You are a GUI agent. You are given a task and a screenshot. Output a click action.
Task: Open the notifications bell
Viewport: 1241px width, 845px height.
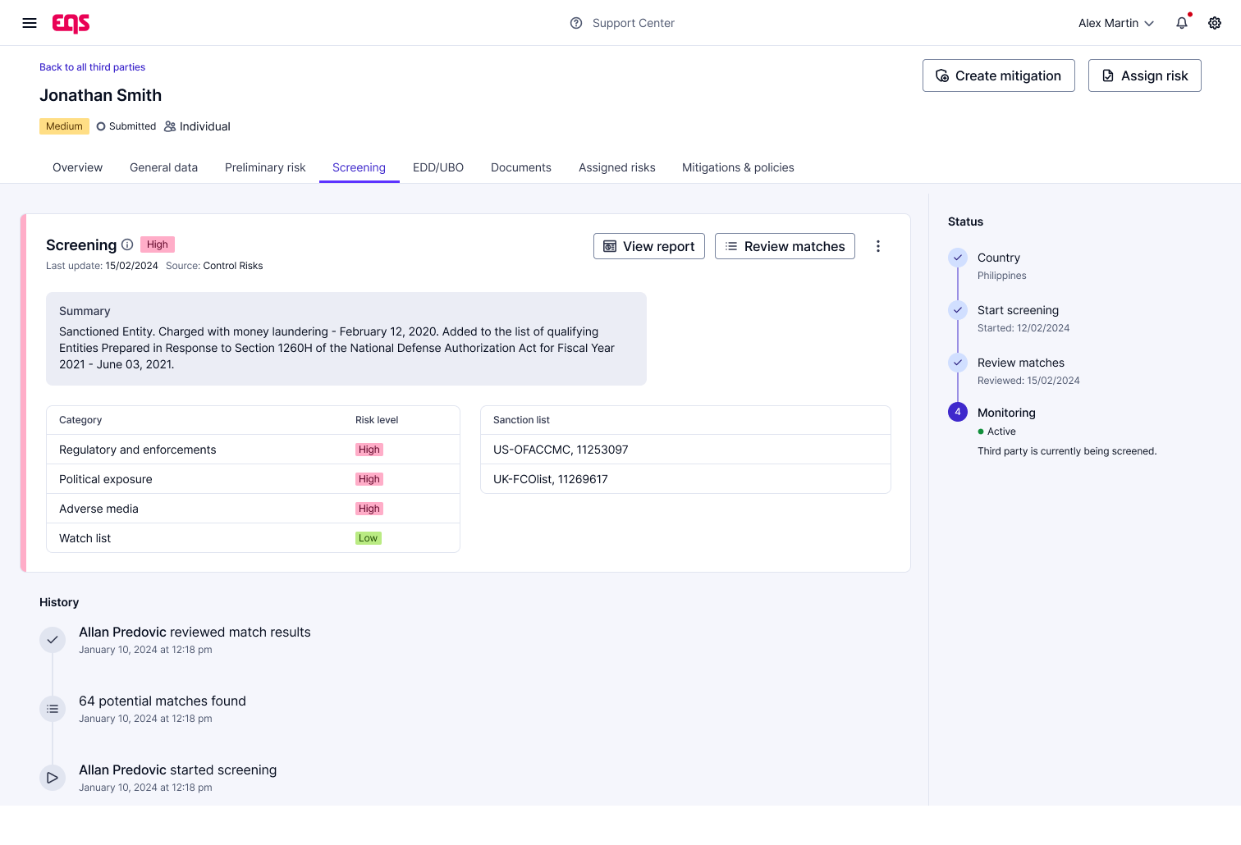click(x=1182, y=23)
